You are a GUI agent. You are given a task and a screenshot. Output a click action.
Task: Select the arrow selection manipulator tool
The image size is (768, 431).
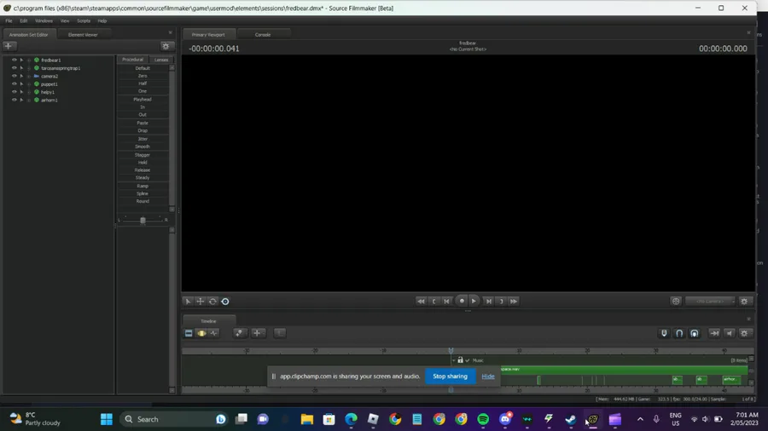pos(188,302)
